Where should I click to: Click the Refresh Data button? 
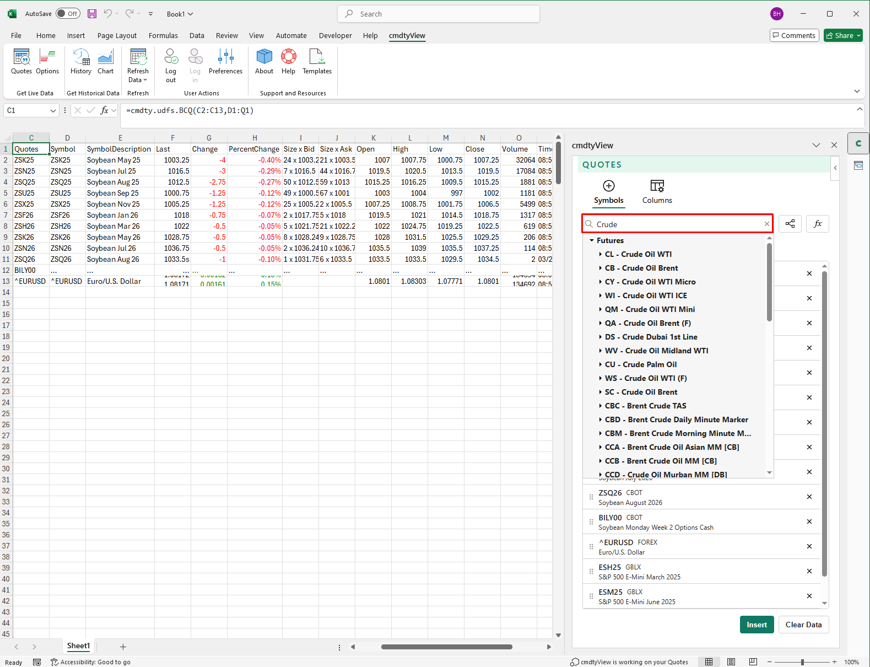(x=138, y=66)
